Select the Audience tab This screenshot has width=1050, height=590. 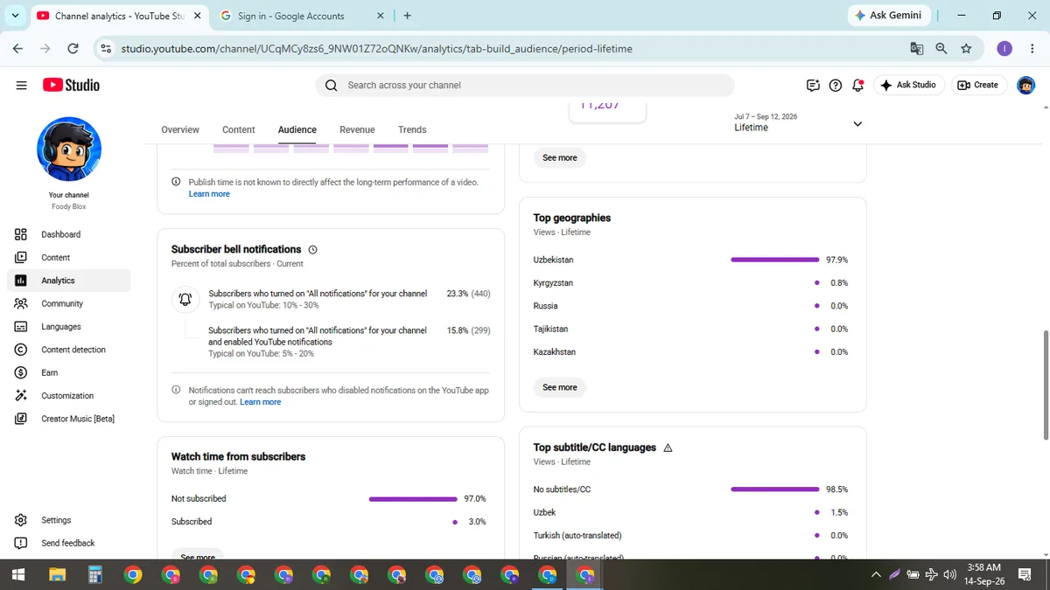click(297, 129)
